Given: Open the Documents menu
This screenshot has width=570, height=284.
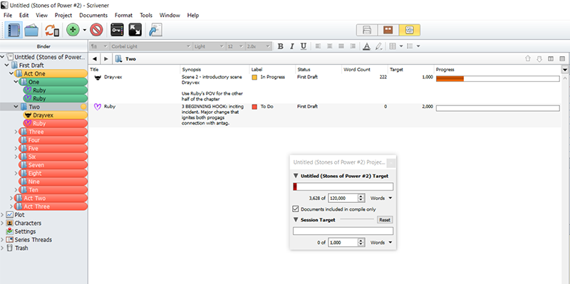Looking at the screenshot, I should click(93, 15).
